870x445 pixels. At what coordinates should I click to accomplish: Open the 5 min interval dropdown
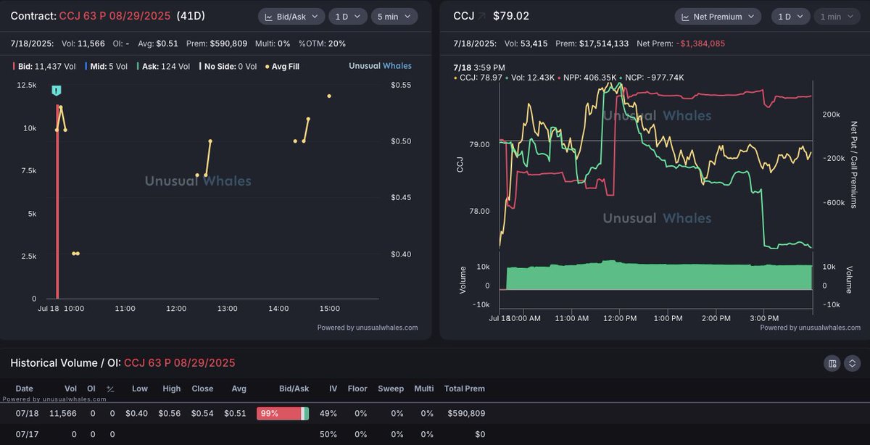[x=394, y=16]
